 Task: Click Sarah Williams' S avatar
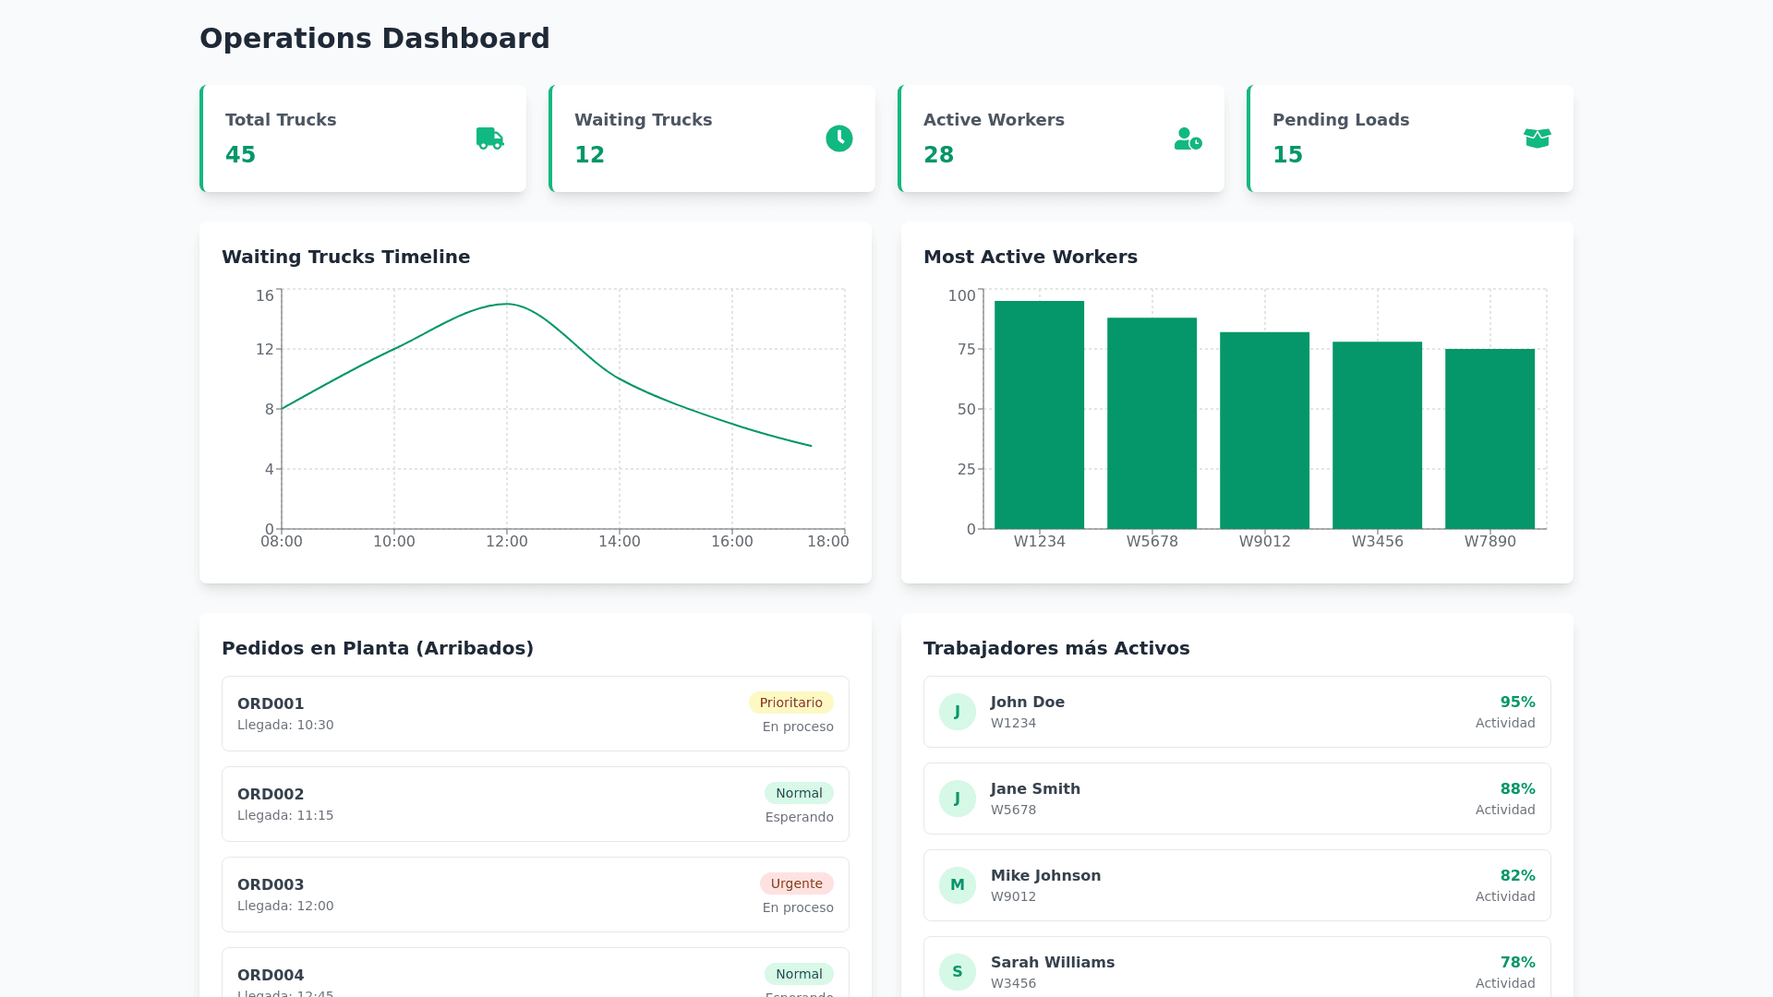click(x=957, y=972)
